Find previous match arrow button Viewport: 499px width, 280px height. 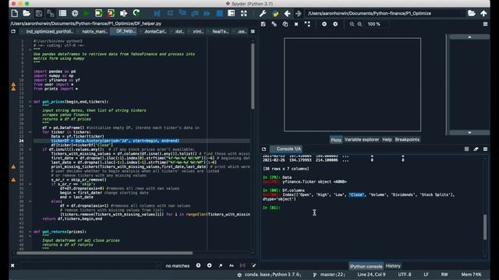pyautogui.click(x=198, y=265)
